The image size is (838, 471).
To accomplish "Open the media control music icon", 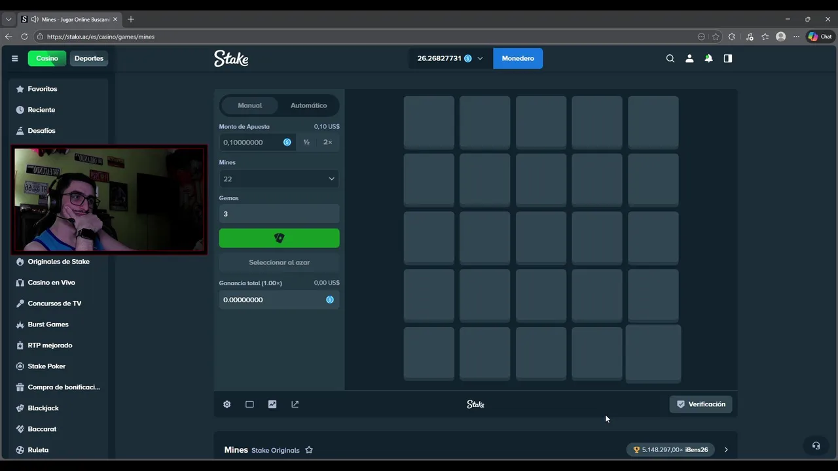I will coord(749,37).
